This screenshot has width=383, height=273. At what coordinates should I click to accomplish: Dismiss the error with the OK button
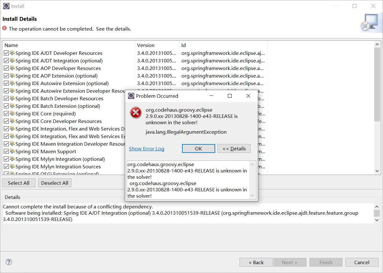[x=198, y=148]
